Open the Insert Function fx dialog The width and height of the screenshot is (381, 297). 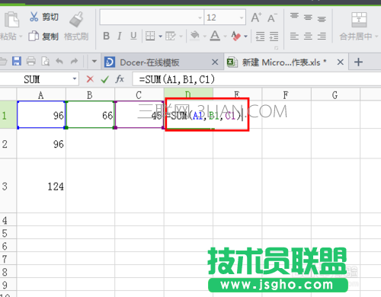pos(120,79)
